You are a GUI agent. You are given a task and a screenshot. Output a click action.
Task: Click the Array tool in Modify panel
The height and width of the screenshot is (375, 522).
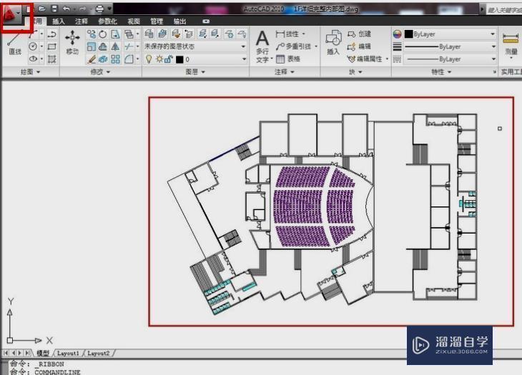pyautogui.click(x=115, y=59)
